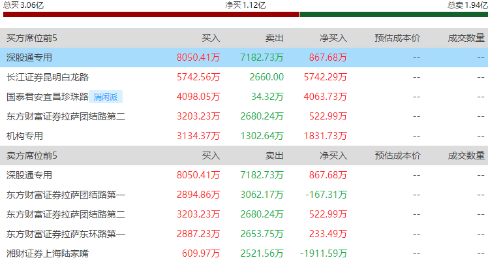Sort buyers by 买入 column header
Screen dimensions: 488x260
211,38
